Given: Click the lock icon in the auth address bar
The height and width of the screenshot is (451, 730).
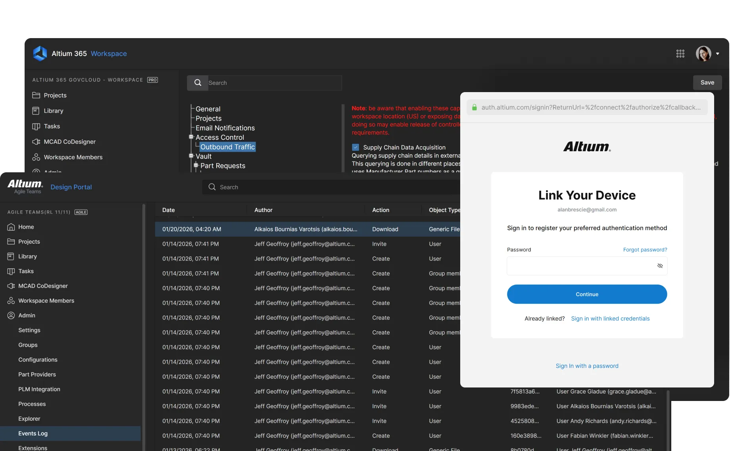Looking at the screenshot, I should (474, 107).
